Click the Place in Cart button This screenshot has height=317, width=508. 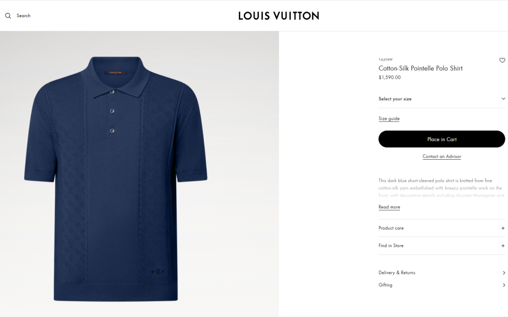pyautogui.click(x=441, y=139)
